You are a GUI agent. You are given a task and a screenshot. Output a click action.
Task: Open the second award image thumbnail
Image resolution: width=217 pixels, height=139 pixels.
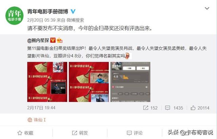[89, 82]
